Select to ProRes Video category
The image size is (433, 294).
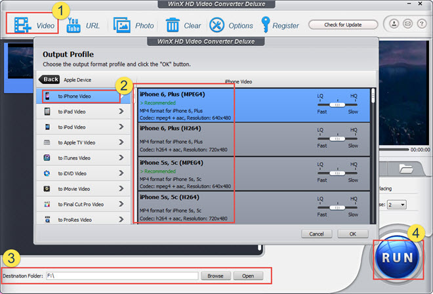(83, 219)
